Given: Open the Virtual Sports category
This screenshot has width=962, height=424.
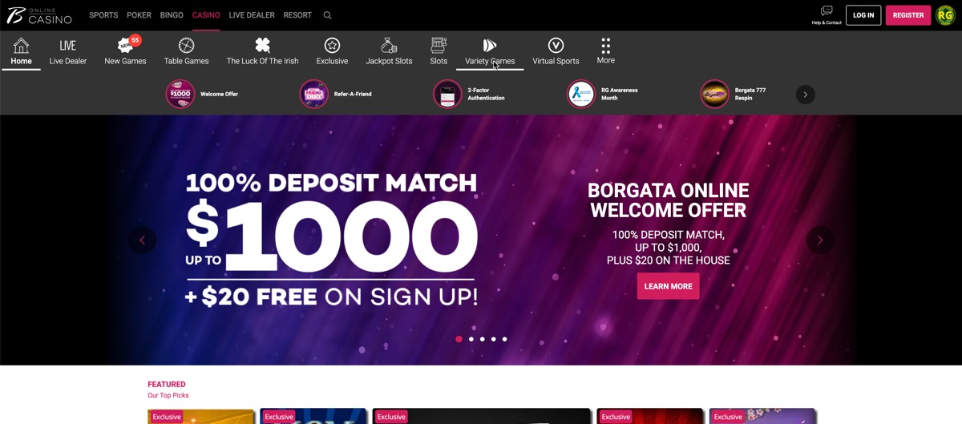Looking at the screenshot, I should [x=556, y=51].
